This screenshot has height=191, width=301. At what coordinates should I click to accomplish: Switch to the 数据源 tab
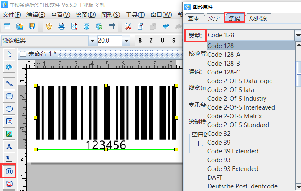pyautogui.click(x=258, y=18)
